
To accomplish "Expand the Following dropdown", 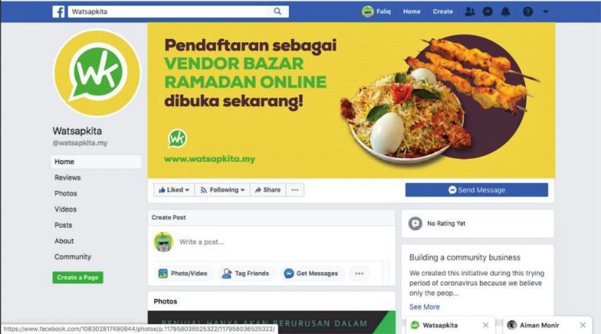I will 222,190.
